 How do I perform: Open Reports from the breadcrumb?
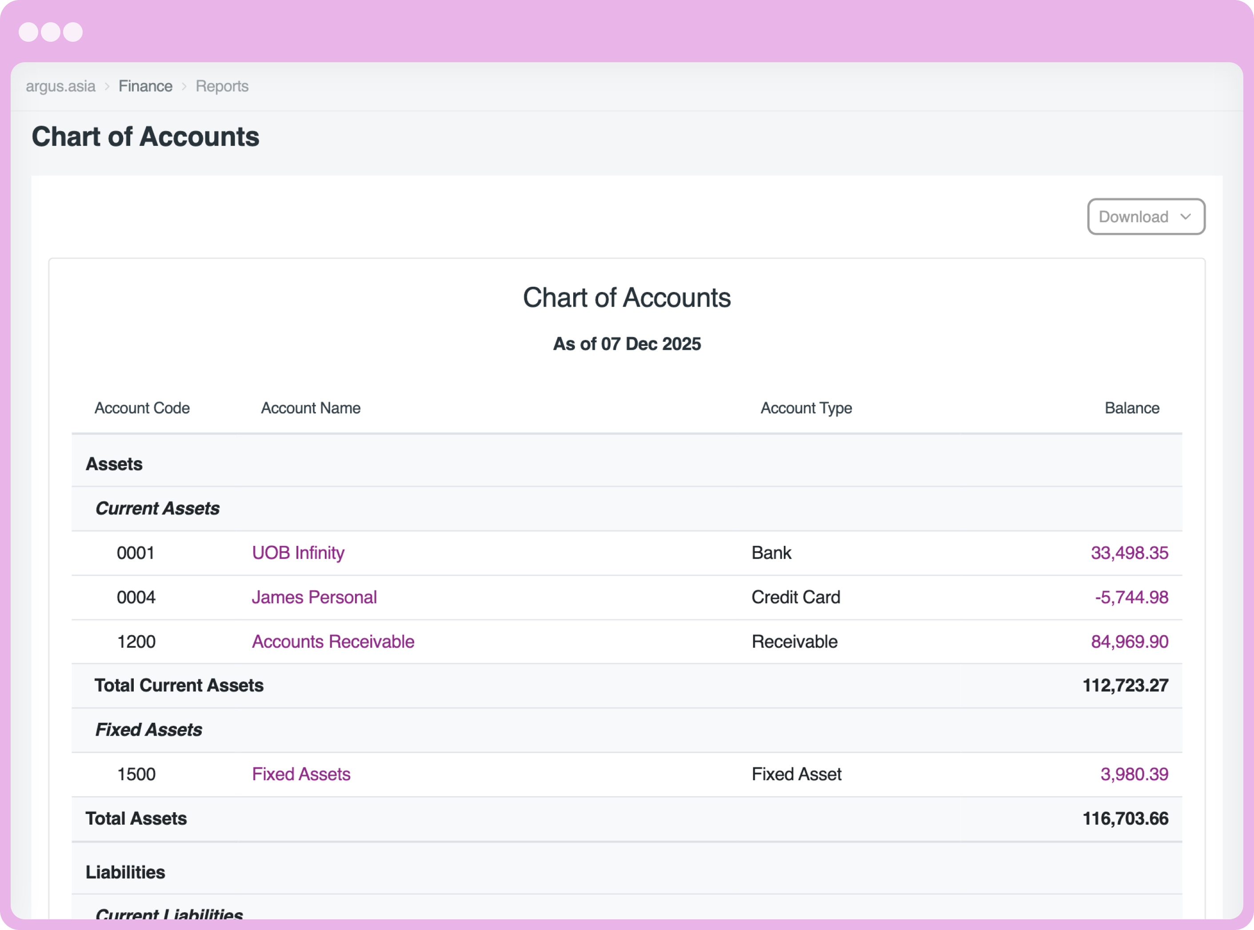pos(222,86)
